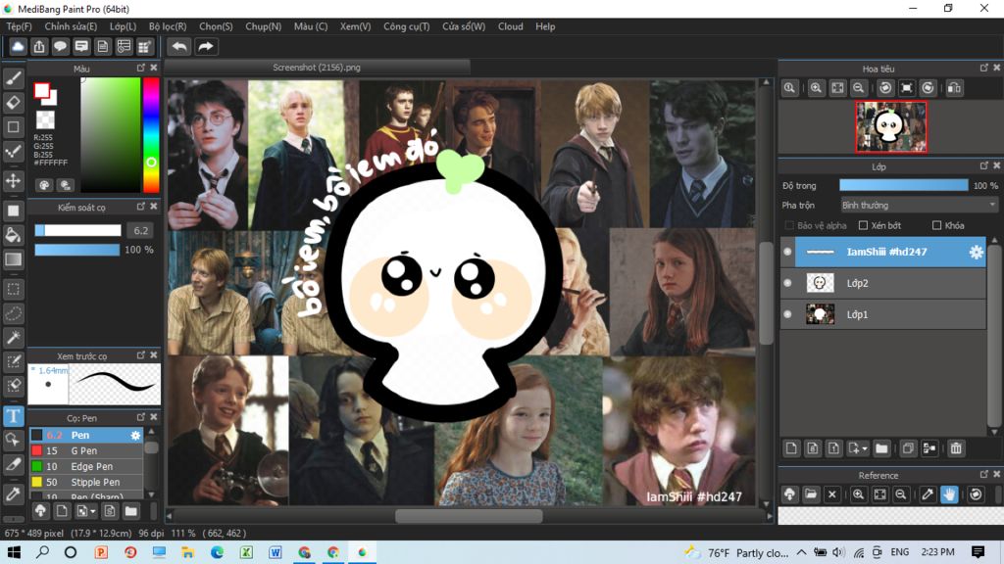This screenshot has width=1004, height=564.
Task: Open Excel from the taskbar
Action: pos(246,552)
